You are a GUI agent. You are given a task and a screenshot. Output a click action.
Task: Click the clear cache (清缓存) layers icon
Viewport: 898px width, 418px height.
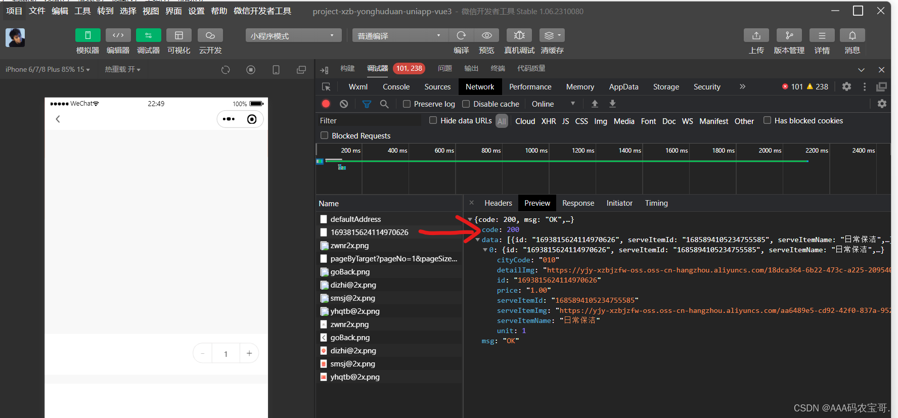click(x=552, y=35)
